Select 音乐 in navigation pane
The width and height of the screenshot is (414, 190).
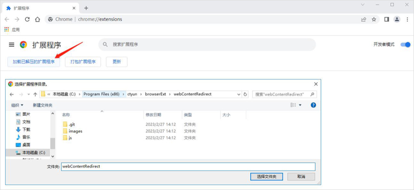(23, 137)
